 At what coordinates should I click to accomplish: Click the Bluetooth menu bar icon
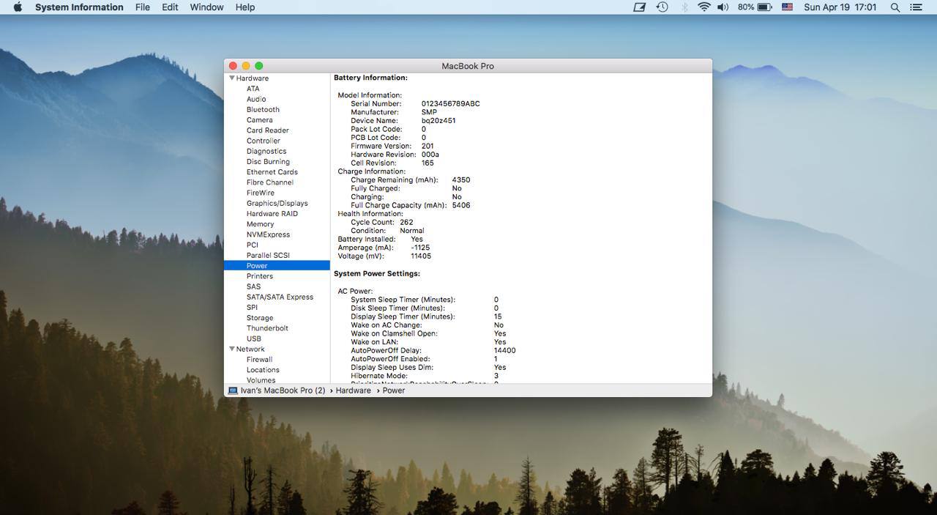[685, 7]
